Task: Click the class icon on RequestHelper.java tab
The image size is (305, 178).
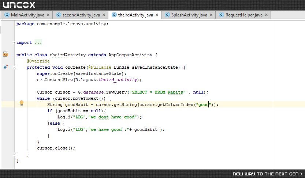Action: [222, 15]
